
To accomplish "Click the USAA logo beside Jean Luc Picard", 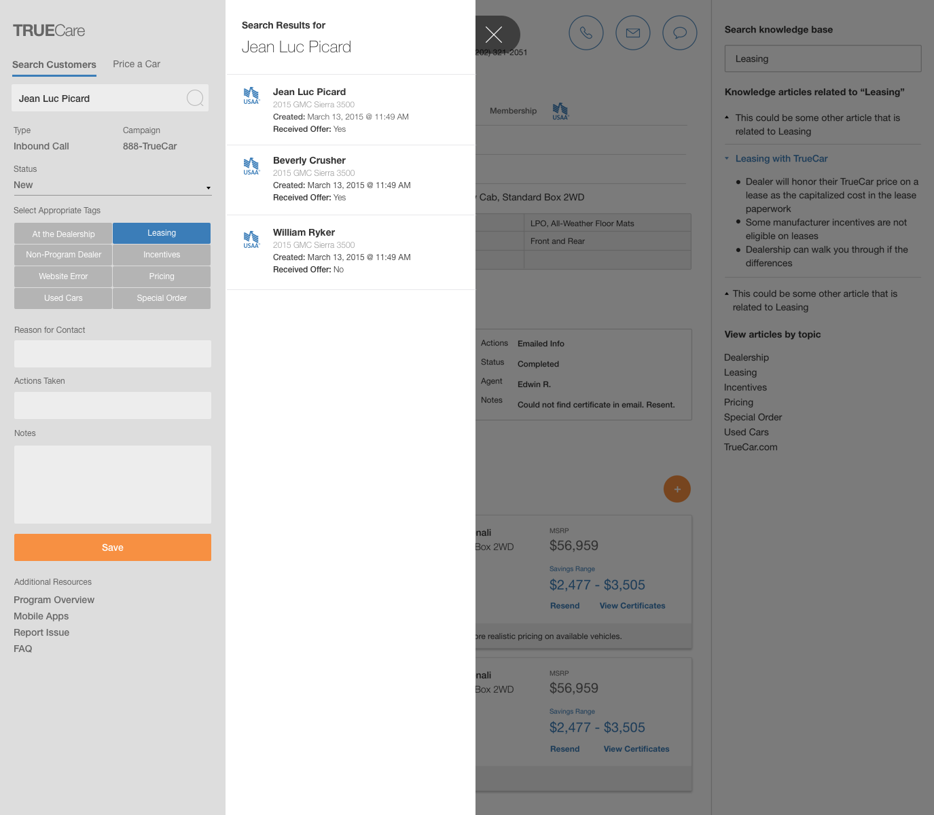I will click(251, 96).
